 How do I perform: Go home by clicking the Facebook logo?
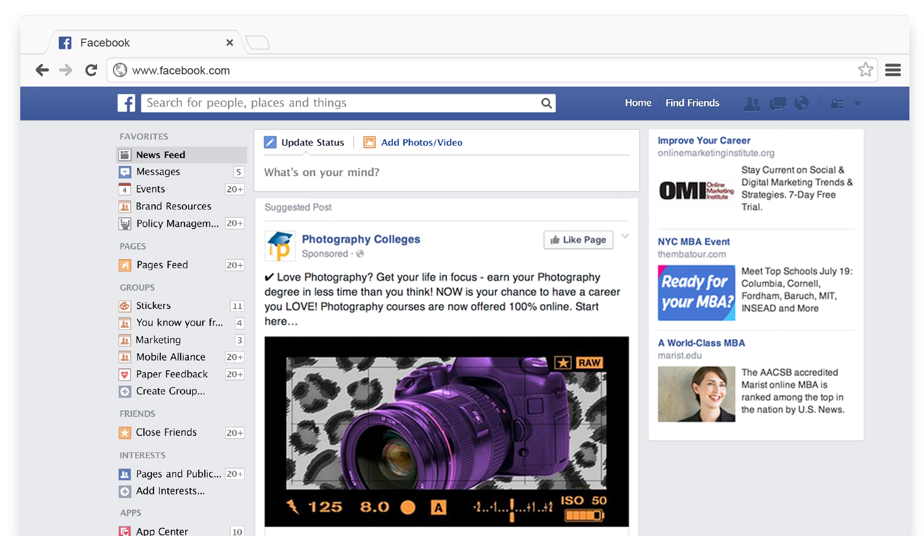pyautogui.click(x=126, y=103)
